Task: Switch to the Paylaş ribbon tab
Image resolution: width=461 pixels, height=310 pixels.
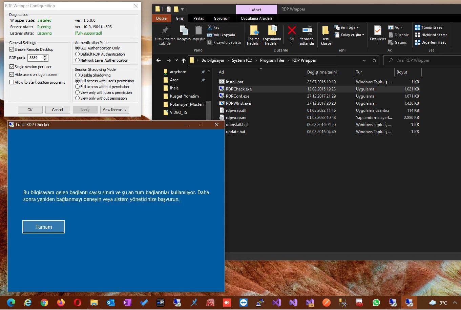Action: pyautogui.click(x=198, y=18)
